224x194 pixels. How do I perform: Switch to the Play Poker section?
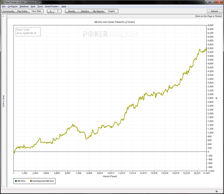click(x=22, y=11)
